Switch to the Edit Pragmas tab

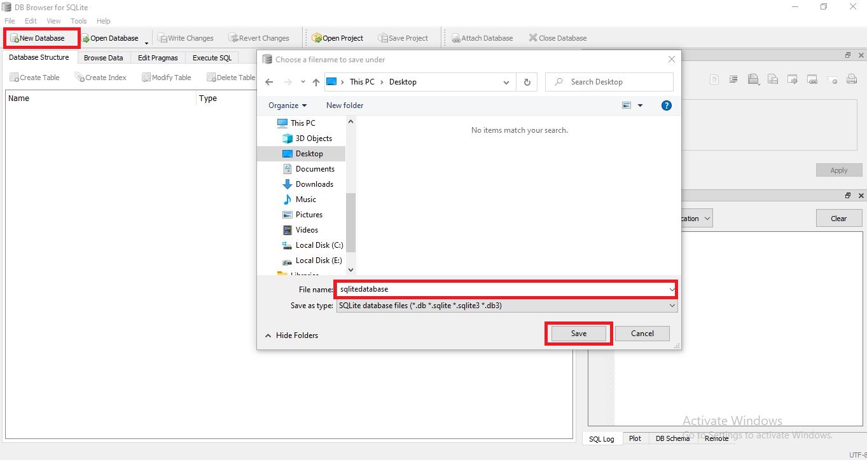(x=158, y=58)
